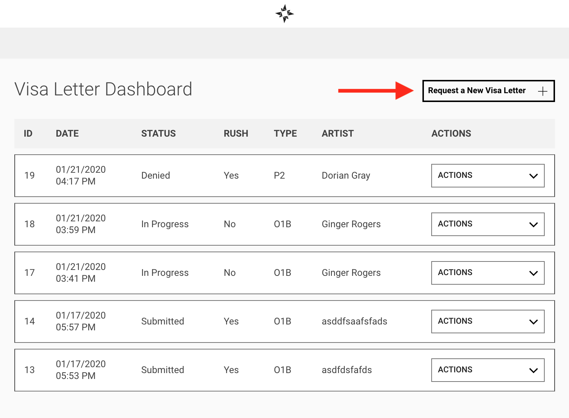Click Rush value No in row 18

pyautogui.click(x=230, y=224)
